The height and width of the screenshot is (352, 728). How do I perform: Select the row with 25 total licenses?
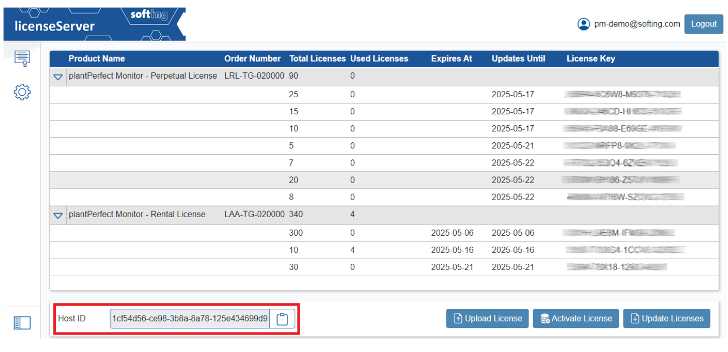[x=384, y=94]
